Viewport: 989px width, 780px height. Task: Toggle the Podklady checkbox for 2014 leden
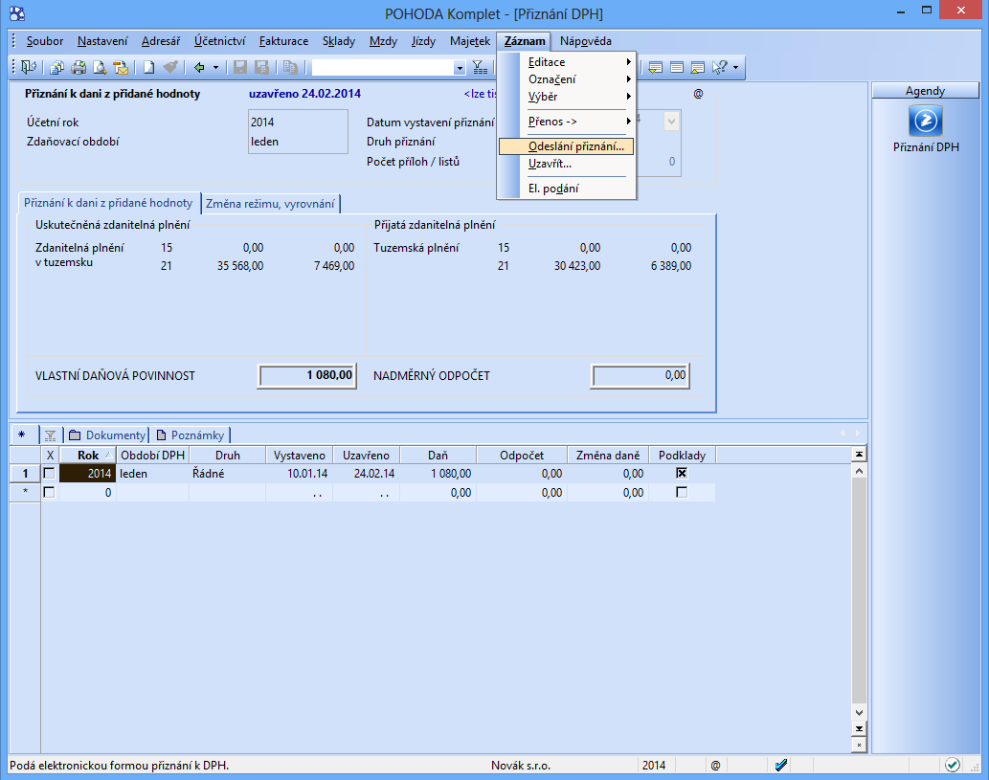tap(682, 474)
